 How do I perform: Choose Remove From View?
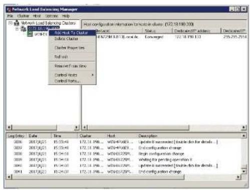(x=72, y=66)
